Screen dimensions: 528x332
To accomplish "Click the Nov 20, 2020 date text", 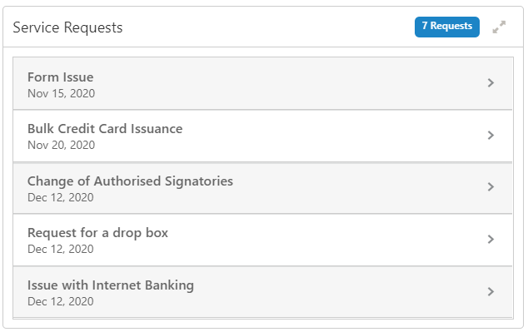I will coord(61,145).
